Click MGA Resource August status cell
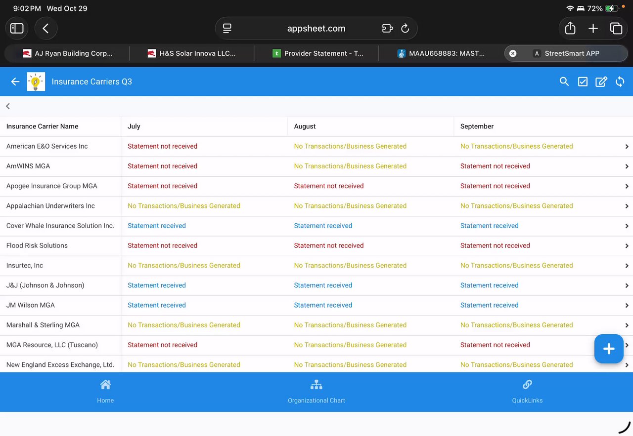The width and height of the screenshot is (633, 436). (x=350, y=345)
